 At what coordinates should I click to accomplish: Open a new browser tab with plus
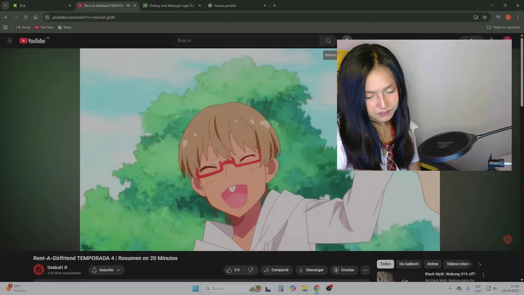coord(274,6)
